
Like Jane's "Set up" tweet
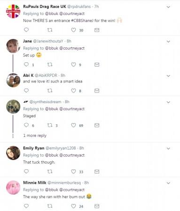[73, 64]
